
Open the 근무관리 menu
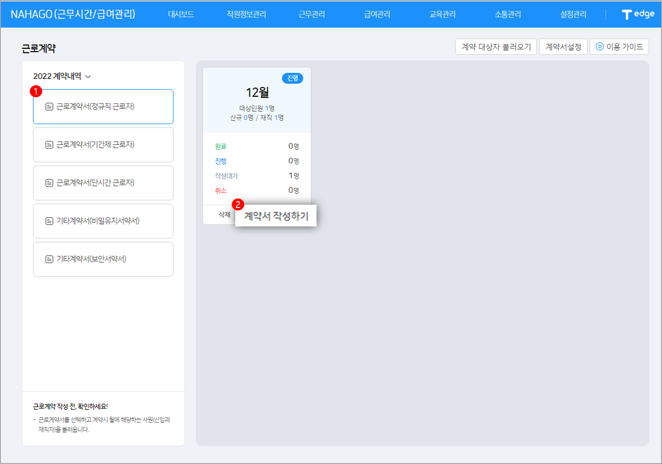(312, 14)
